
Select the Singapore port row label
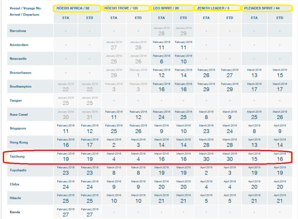[18, 128]
